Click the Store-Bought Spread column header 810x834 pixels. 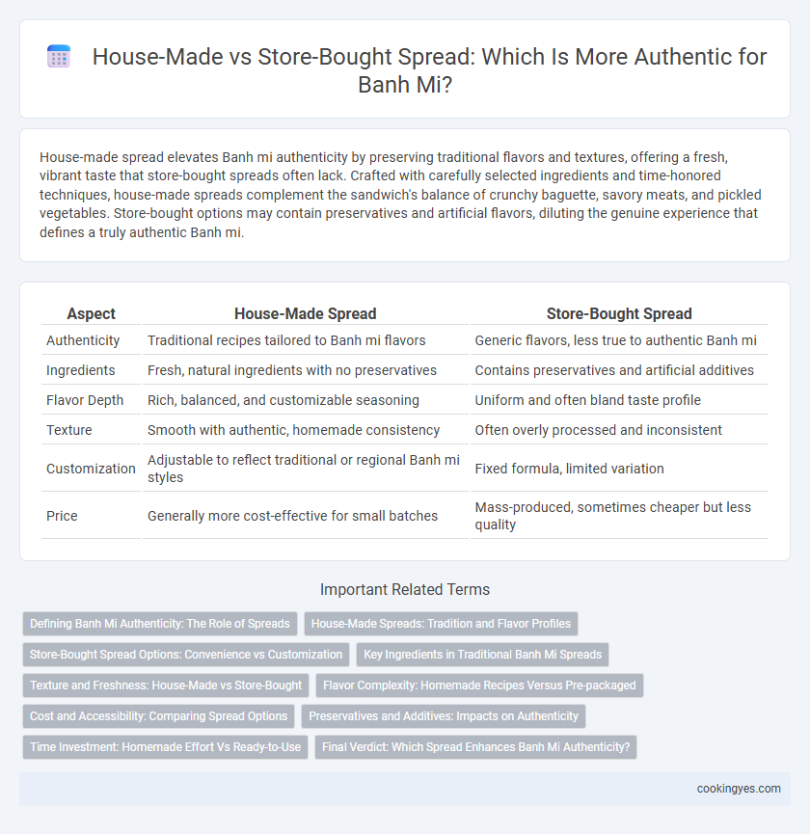619,313
